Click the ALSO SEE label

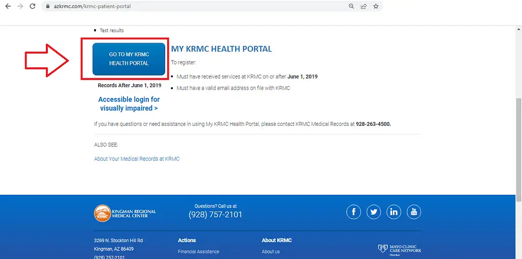tap(106, 145)
